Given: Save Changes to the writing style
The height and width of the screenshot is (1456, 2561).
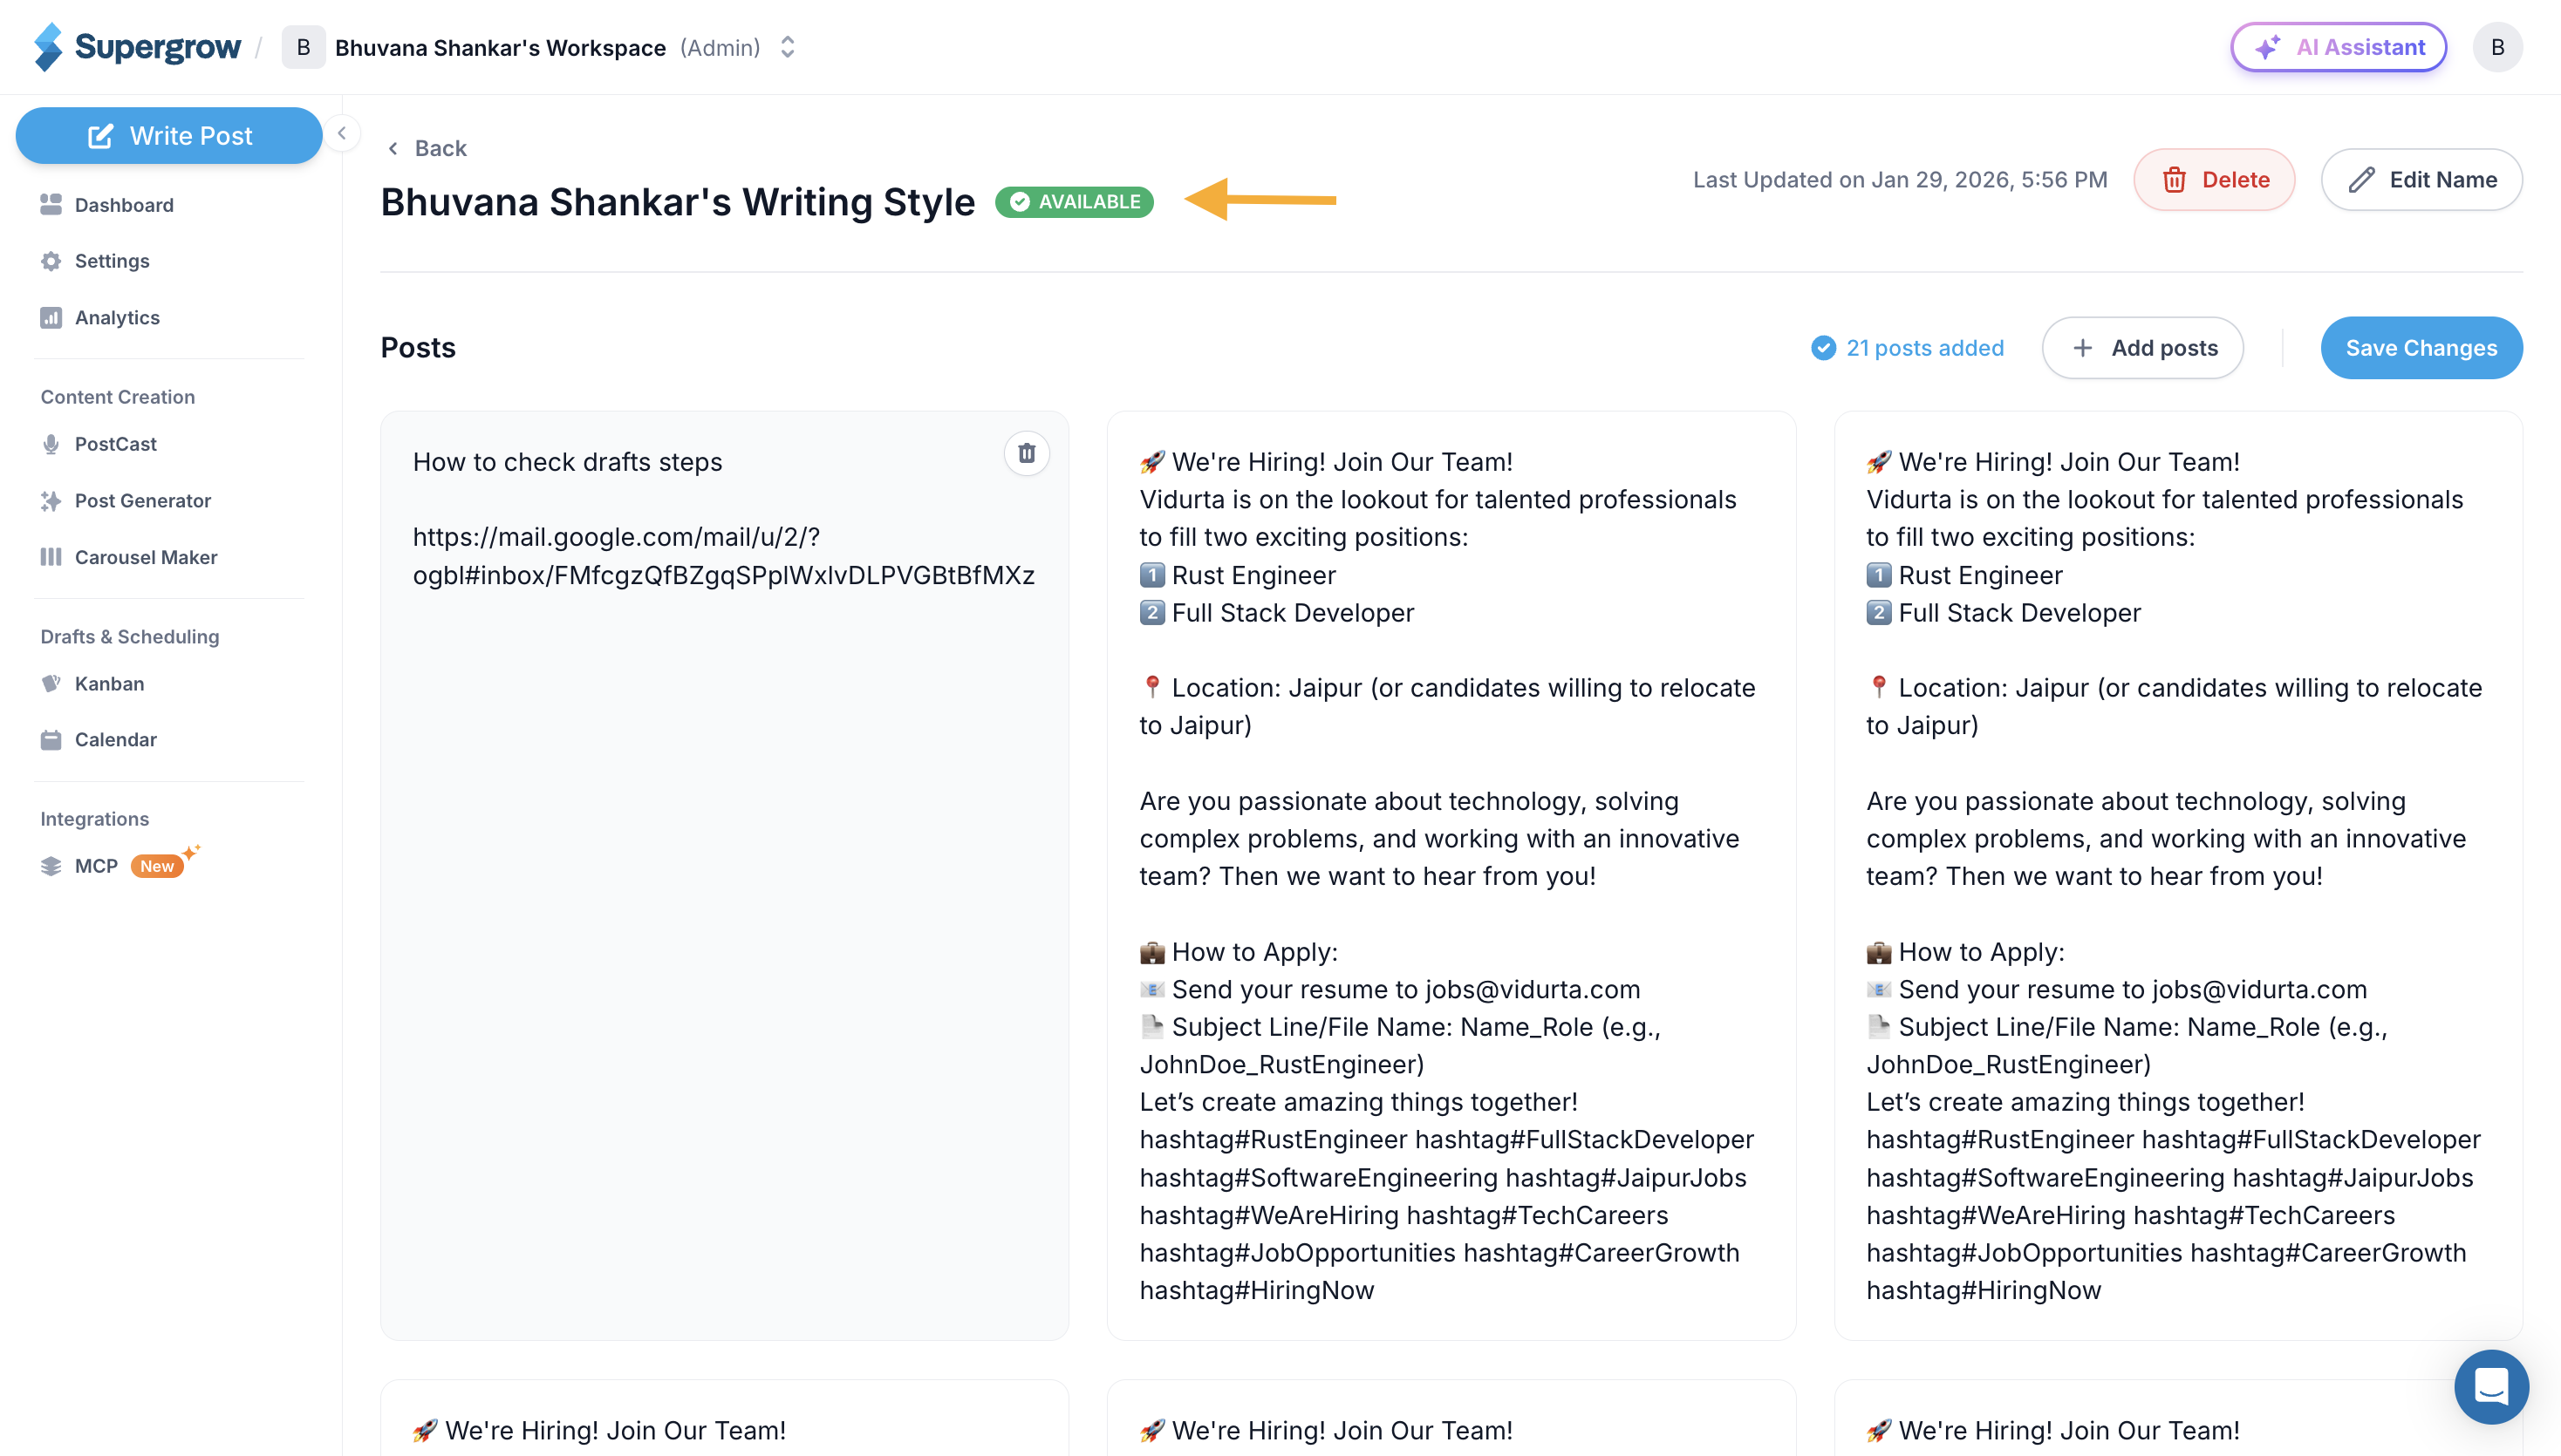Looking at the screenshot, I should coord(2421,348).
